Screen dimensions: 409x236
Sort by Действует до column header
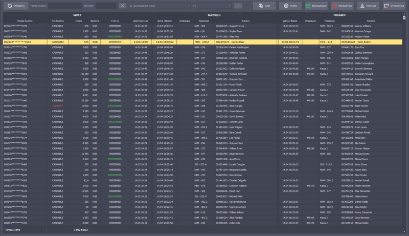click(x=141, y=21)
